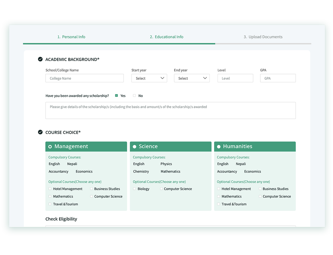Click the Humanities card header title

[238, 147]
